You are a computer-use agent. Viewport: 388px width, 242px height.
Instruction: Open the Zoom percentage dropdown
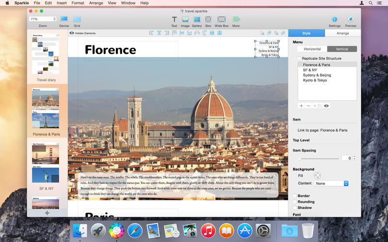tap(43, 19)
